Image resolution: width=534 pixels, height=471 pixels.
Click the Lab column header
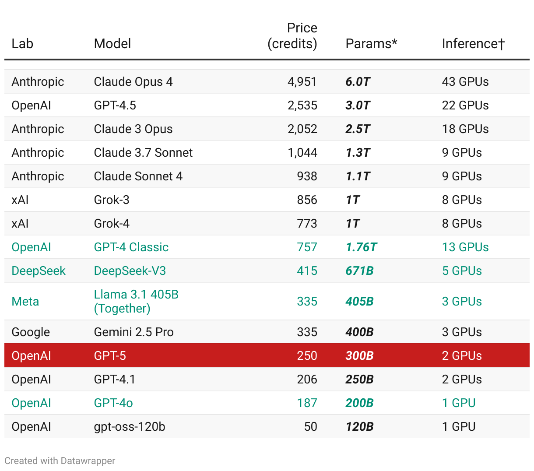tap(22, 44)
